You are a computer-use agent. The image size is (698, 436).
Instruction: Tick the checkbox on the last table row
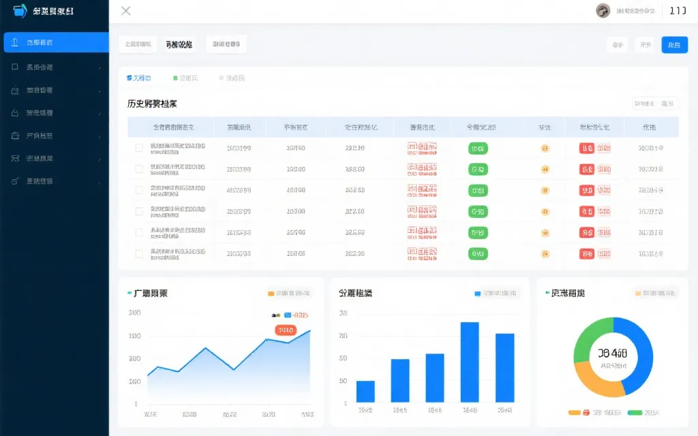tap(139, 253)
